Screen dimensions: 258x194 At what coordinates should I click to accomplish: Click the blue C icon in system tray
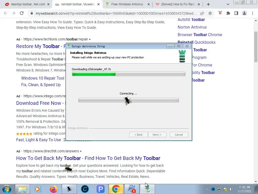coord(213,189)
